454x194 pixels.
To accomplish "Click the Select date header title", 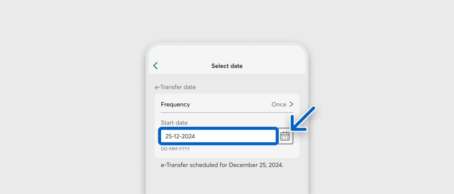I will [x=227, y=66].
